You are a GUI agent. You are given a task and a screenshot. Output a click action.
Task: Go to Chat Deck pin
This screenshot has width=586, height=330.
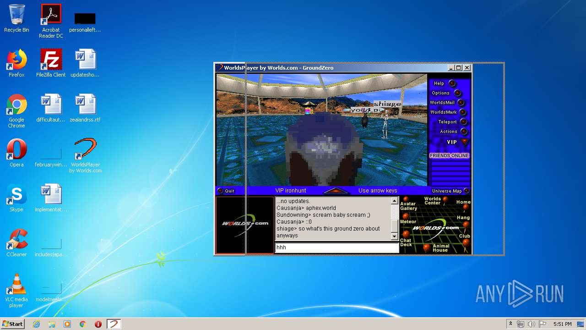[406, 234]
